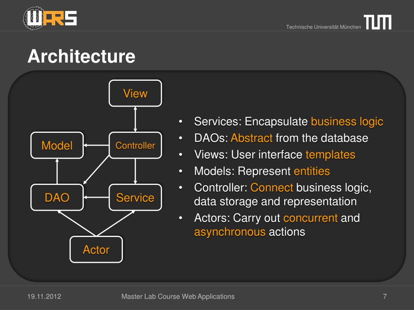Select the Model box in diagram
Image resolution: width=414 pixels, height=310 pixels.
(57, 145)
